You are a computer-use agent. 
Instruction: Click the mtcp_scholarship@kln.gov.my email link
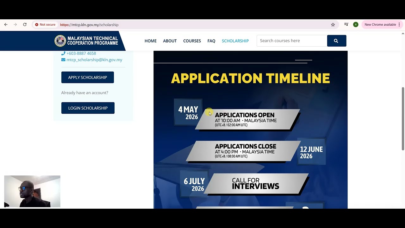pyautogui.click(x=94, y=60)
